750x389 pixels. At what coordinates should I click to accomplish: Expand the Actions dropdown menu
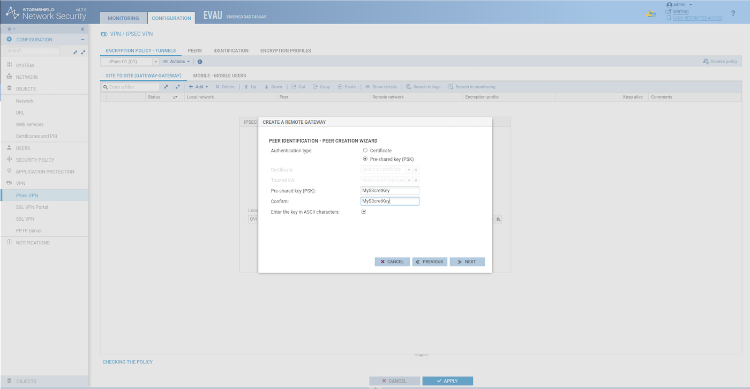[x=177, y=62]
